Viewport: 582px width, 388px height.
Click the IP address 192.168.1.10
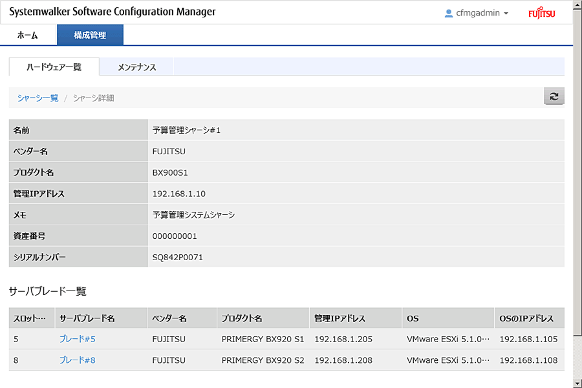tap(179, 194)
